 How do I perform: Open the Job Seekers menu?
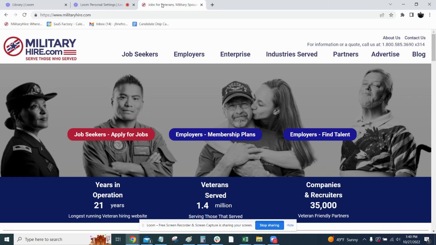point(140,54)
